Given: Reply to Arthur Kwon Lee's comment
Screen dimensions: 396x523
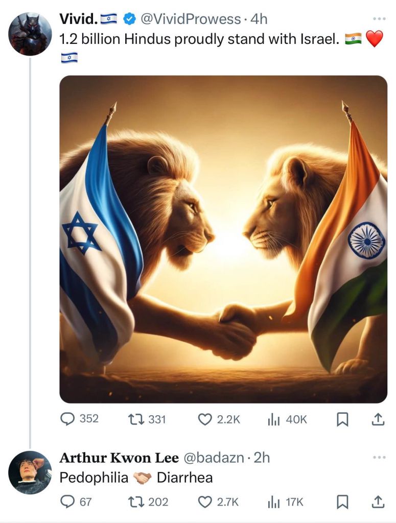Looking at the screenshot, I should pos(68,502).
